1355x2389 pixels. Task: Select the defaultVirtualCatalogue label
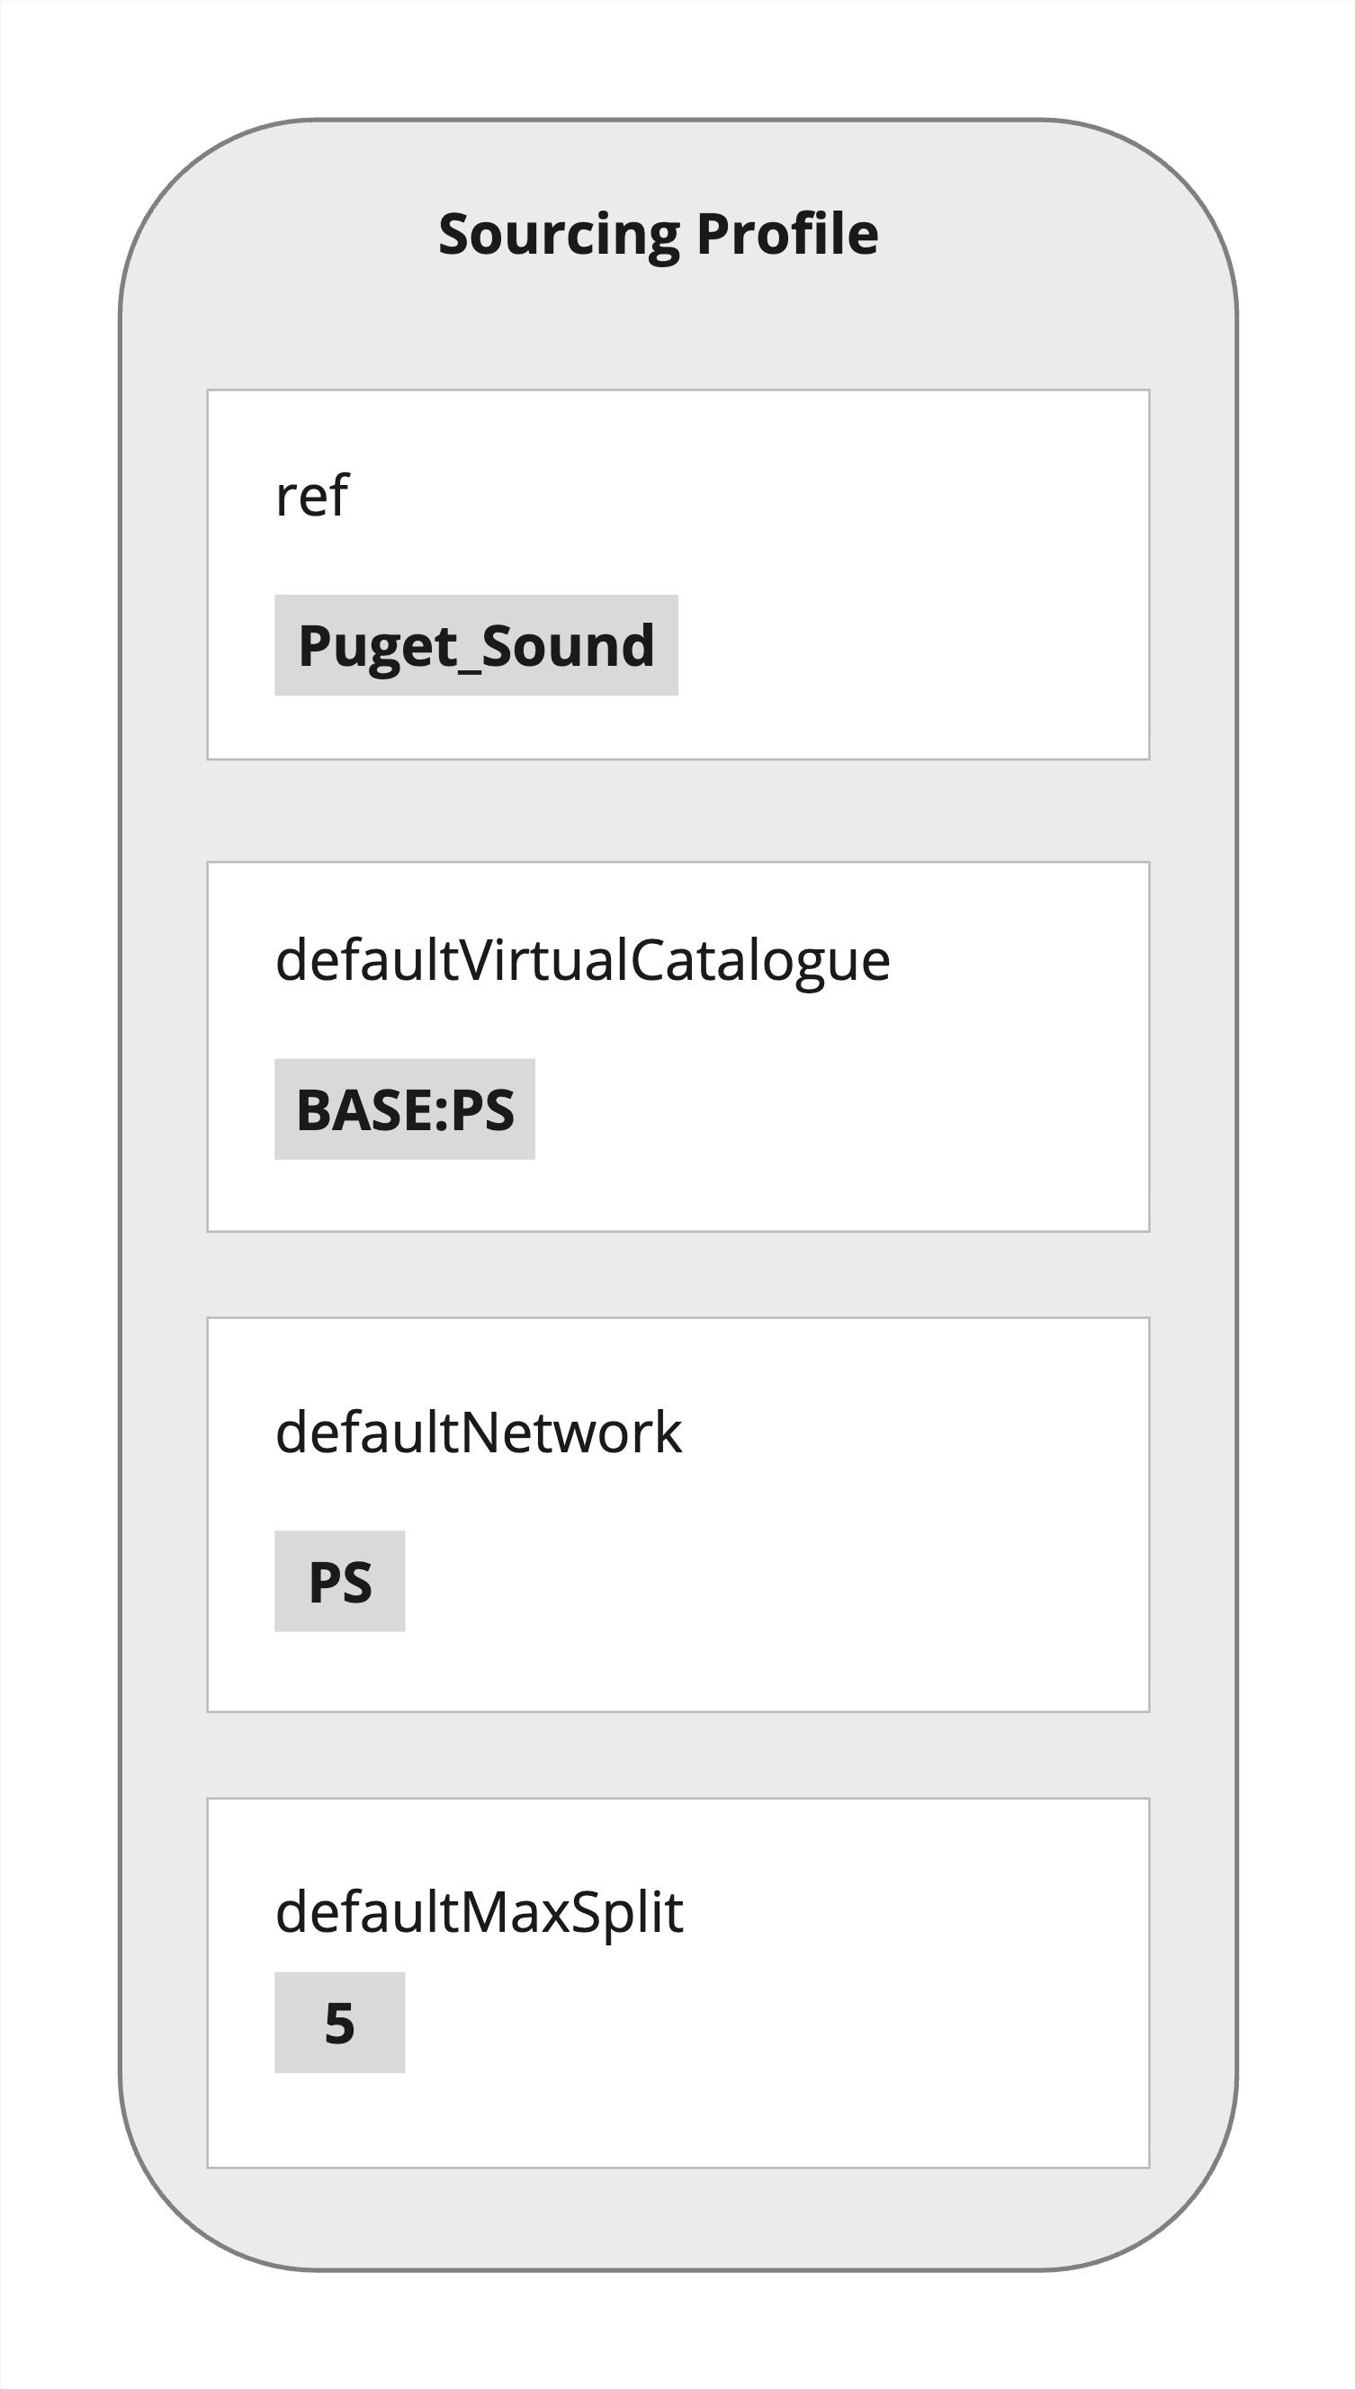click(x=582, y=959)
